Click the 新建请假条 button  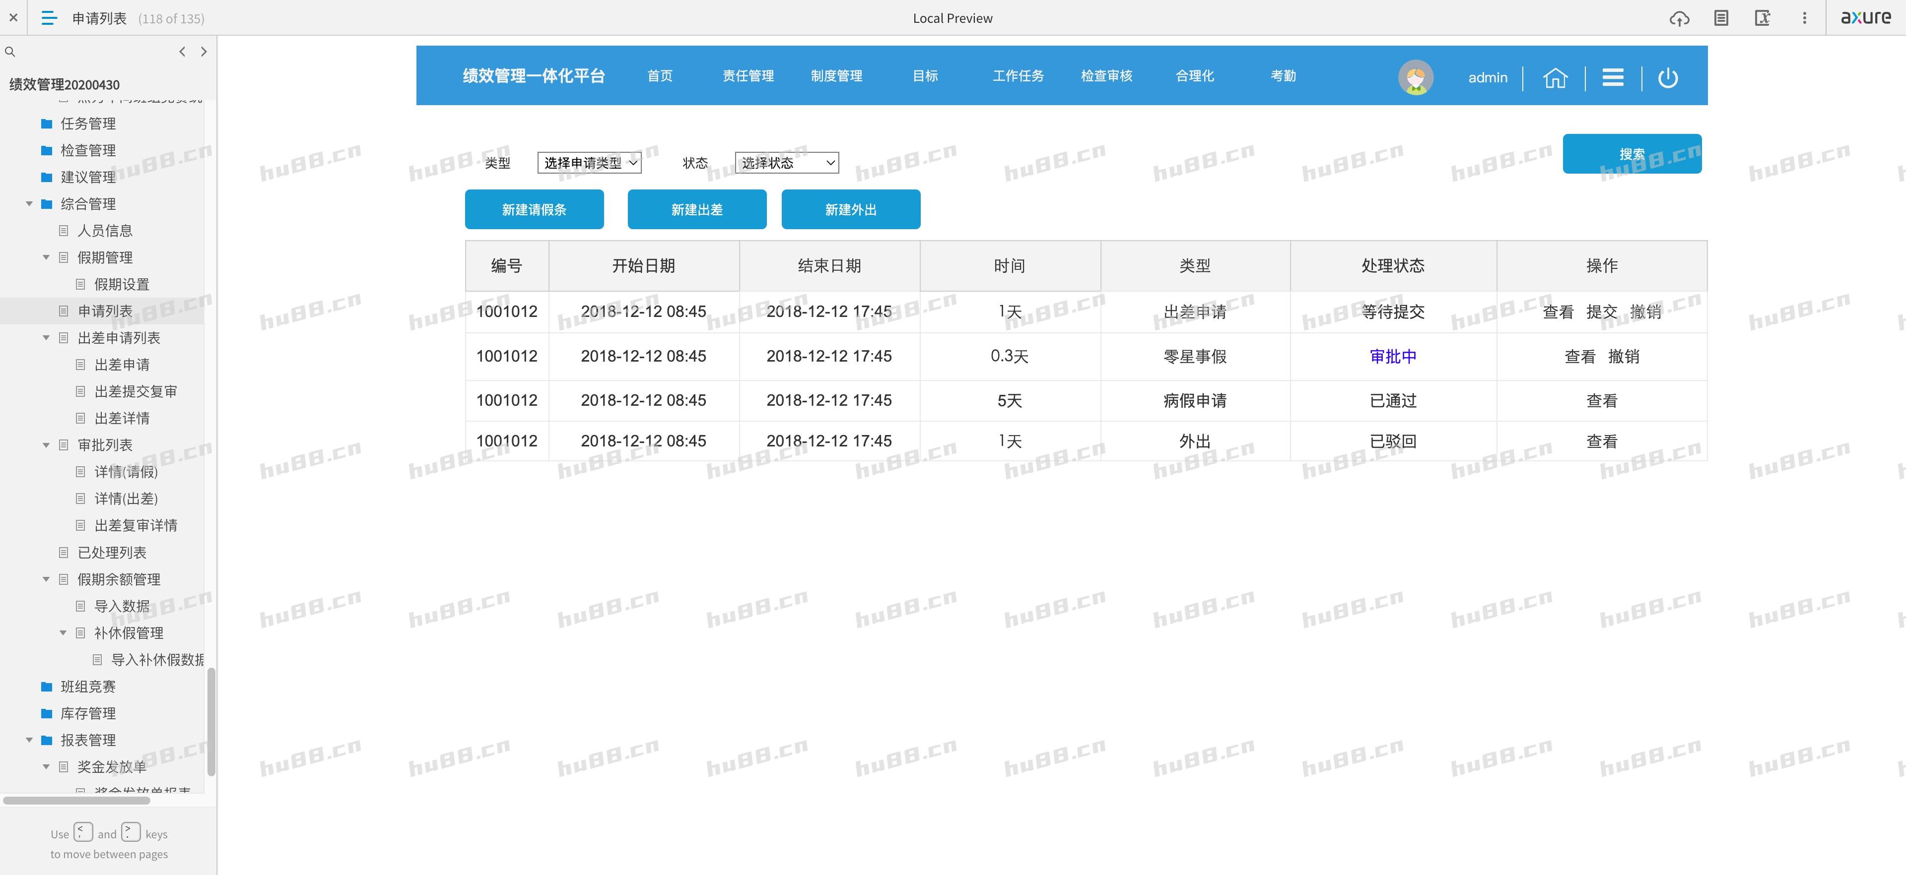tap(534, 209)
